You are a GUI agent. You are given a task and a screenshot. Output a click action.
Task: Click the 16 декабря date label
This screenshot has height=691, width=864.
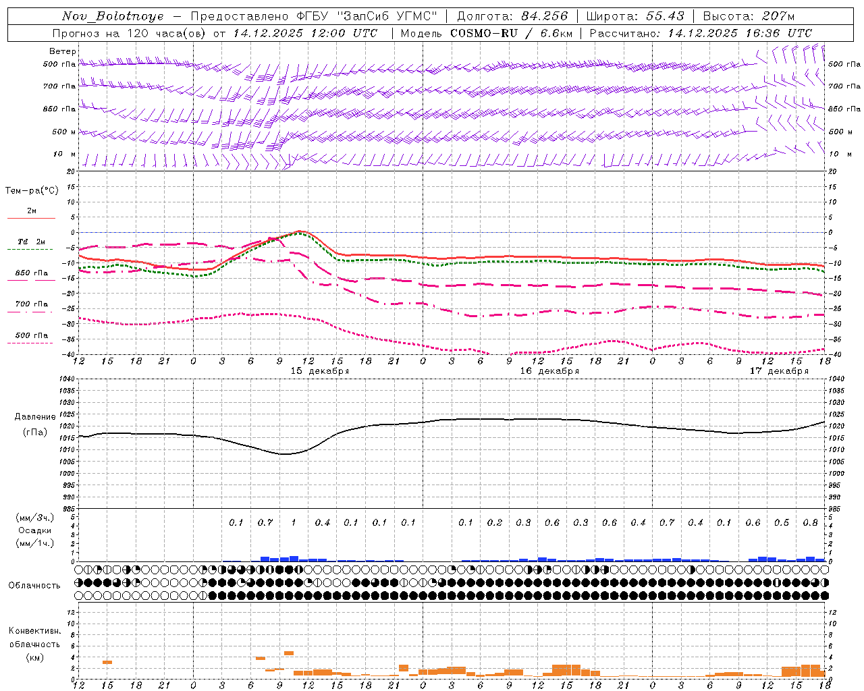tap(549, 371)
